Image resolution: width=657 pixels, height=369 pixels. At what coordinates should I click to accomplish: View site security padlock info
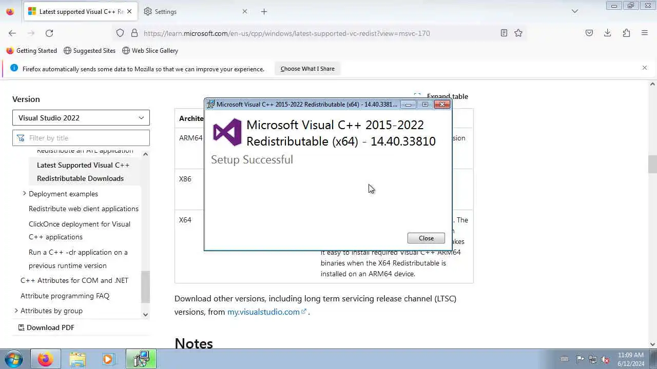click(x=134, y=33)
